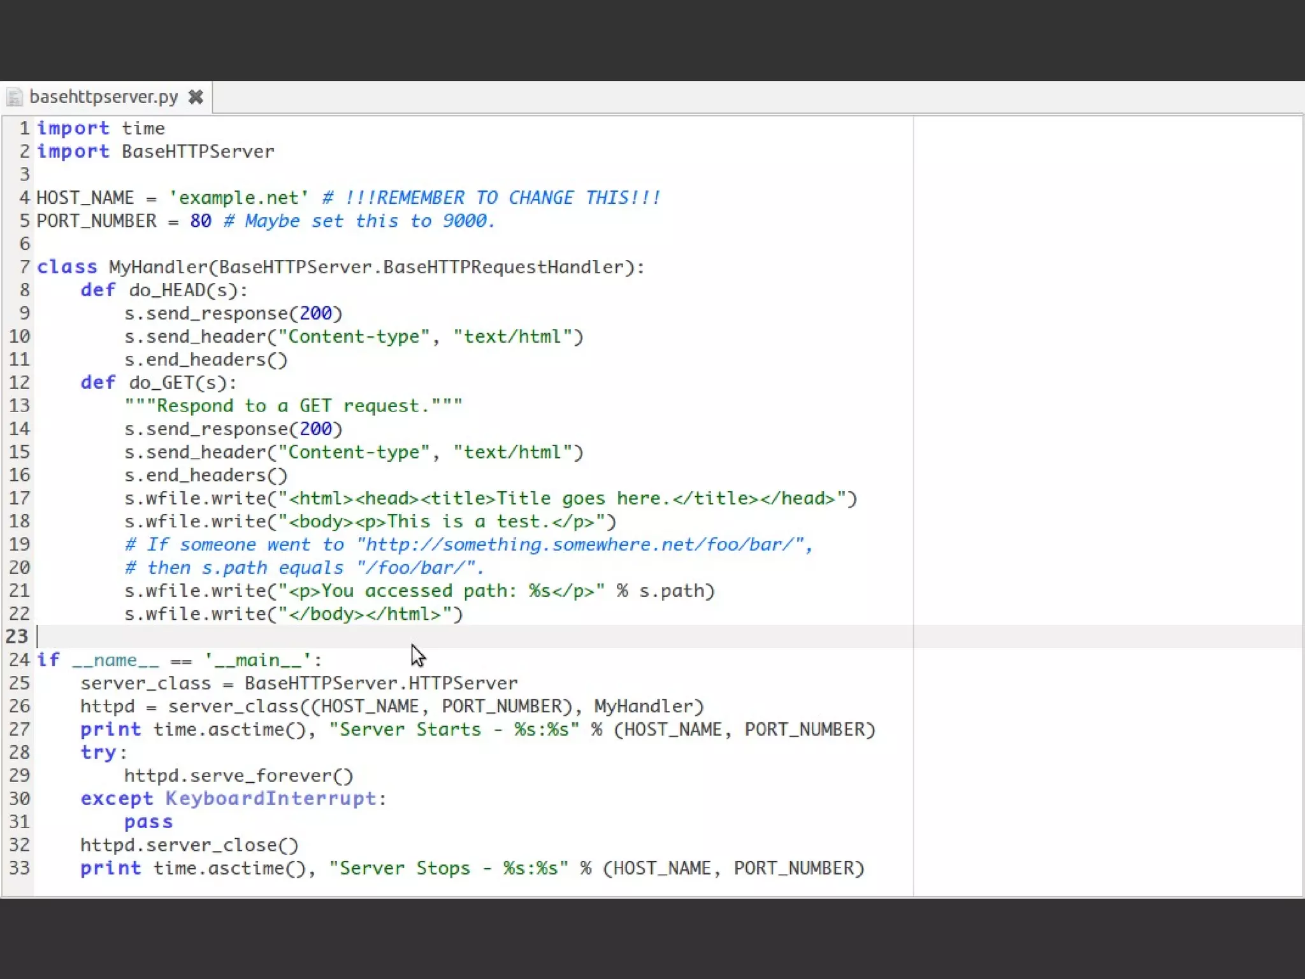
Task: Place cursor on the 'example.net' string
Action: [x=238, y=198]
